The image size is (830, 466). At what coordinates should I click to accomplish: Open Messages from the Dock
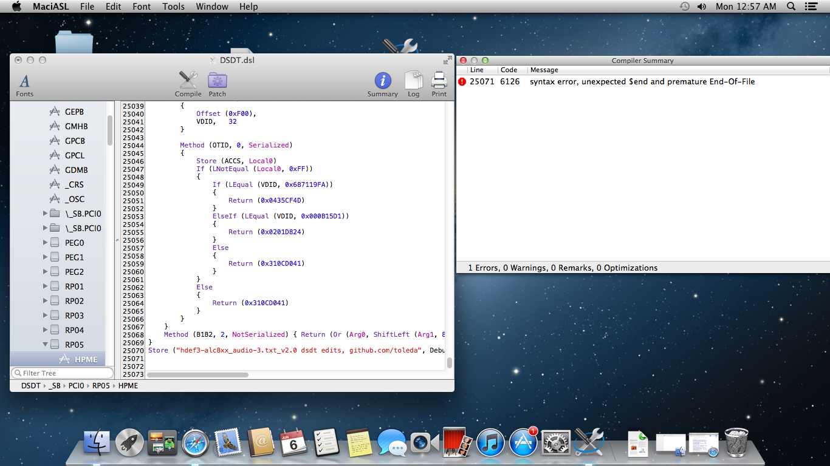click(392, 443)
